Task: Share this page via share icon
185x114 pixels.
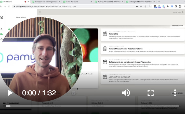Action: pos(145,6)
